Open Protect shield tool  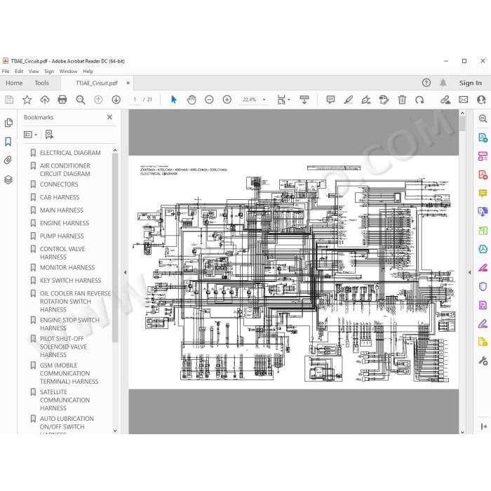(483, 286)
